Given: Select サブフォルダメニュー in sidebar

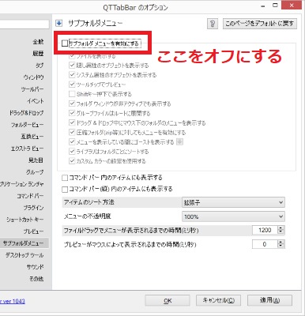Looking at the screenshot, I should pyautogui.click(x=24, y=243).
